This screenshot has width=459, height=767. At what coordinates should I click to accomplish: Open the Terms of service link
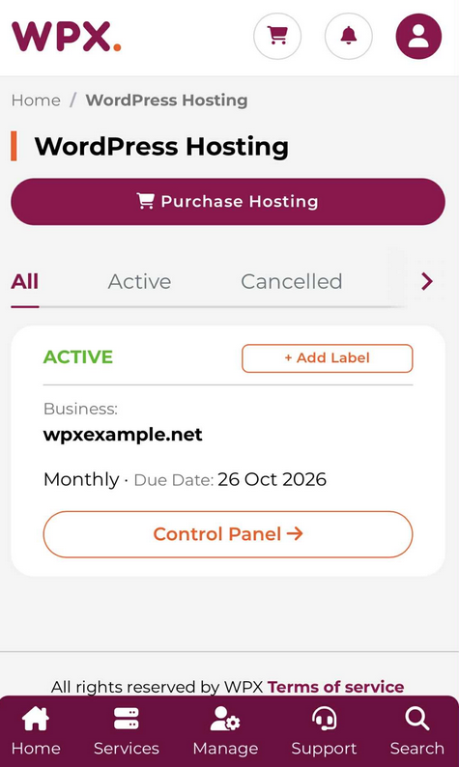[x=335, y=687]
